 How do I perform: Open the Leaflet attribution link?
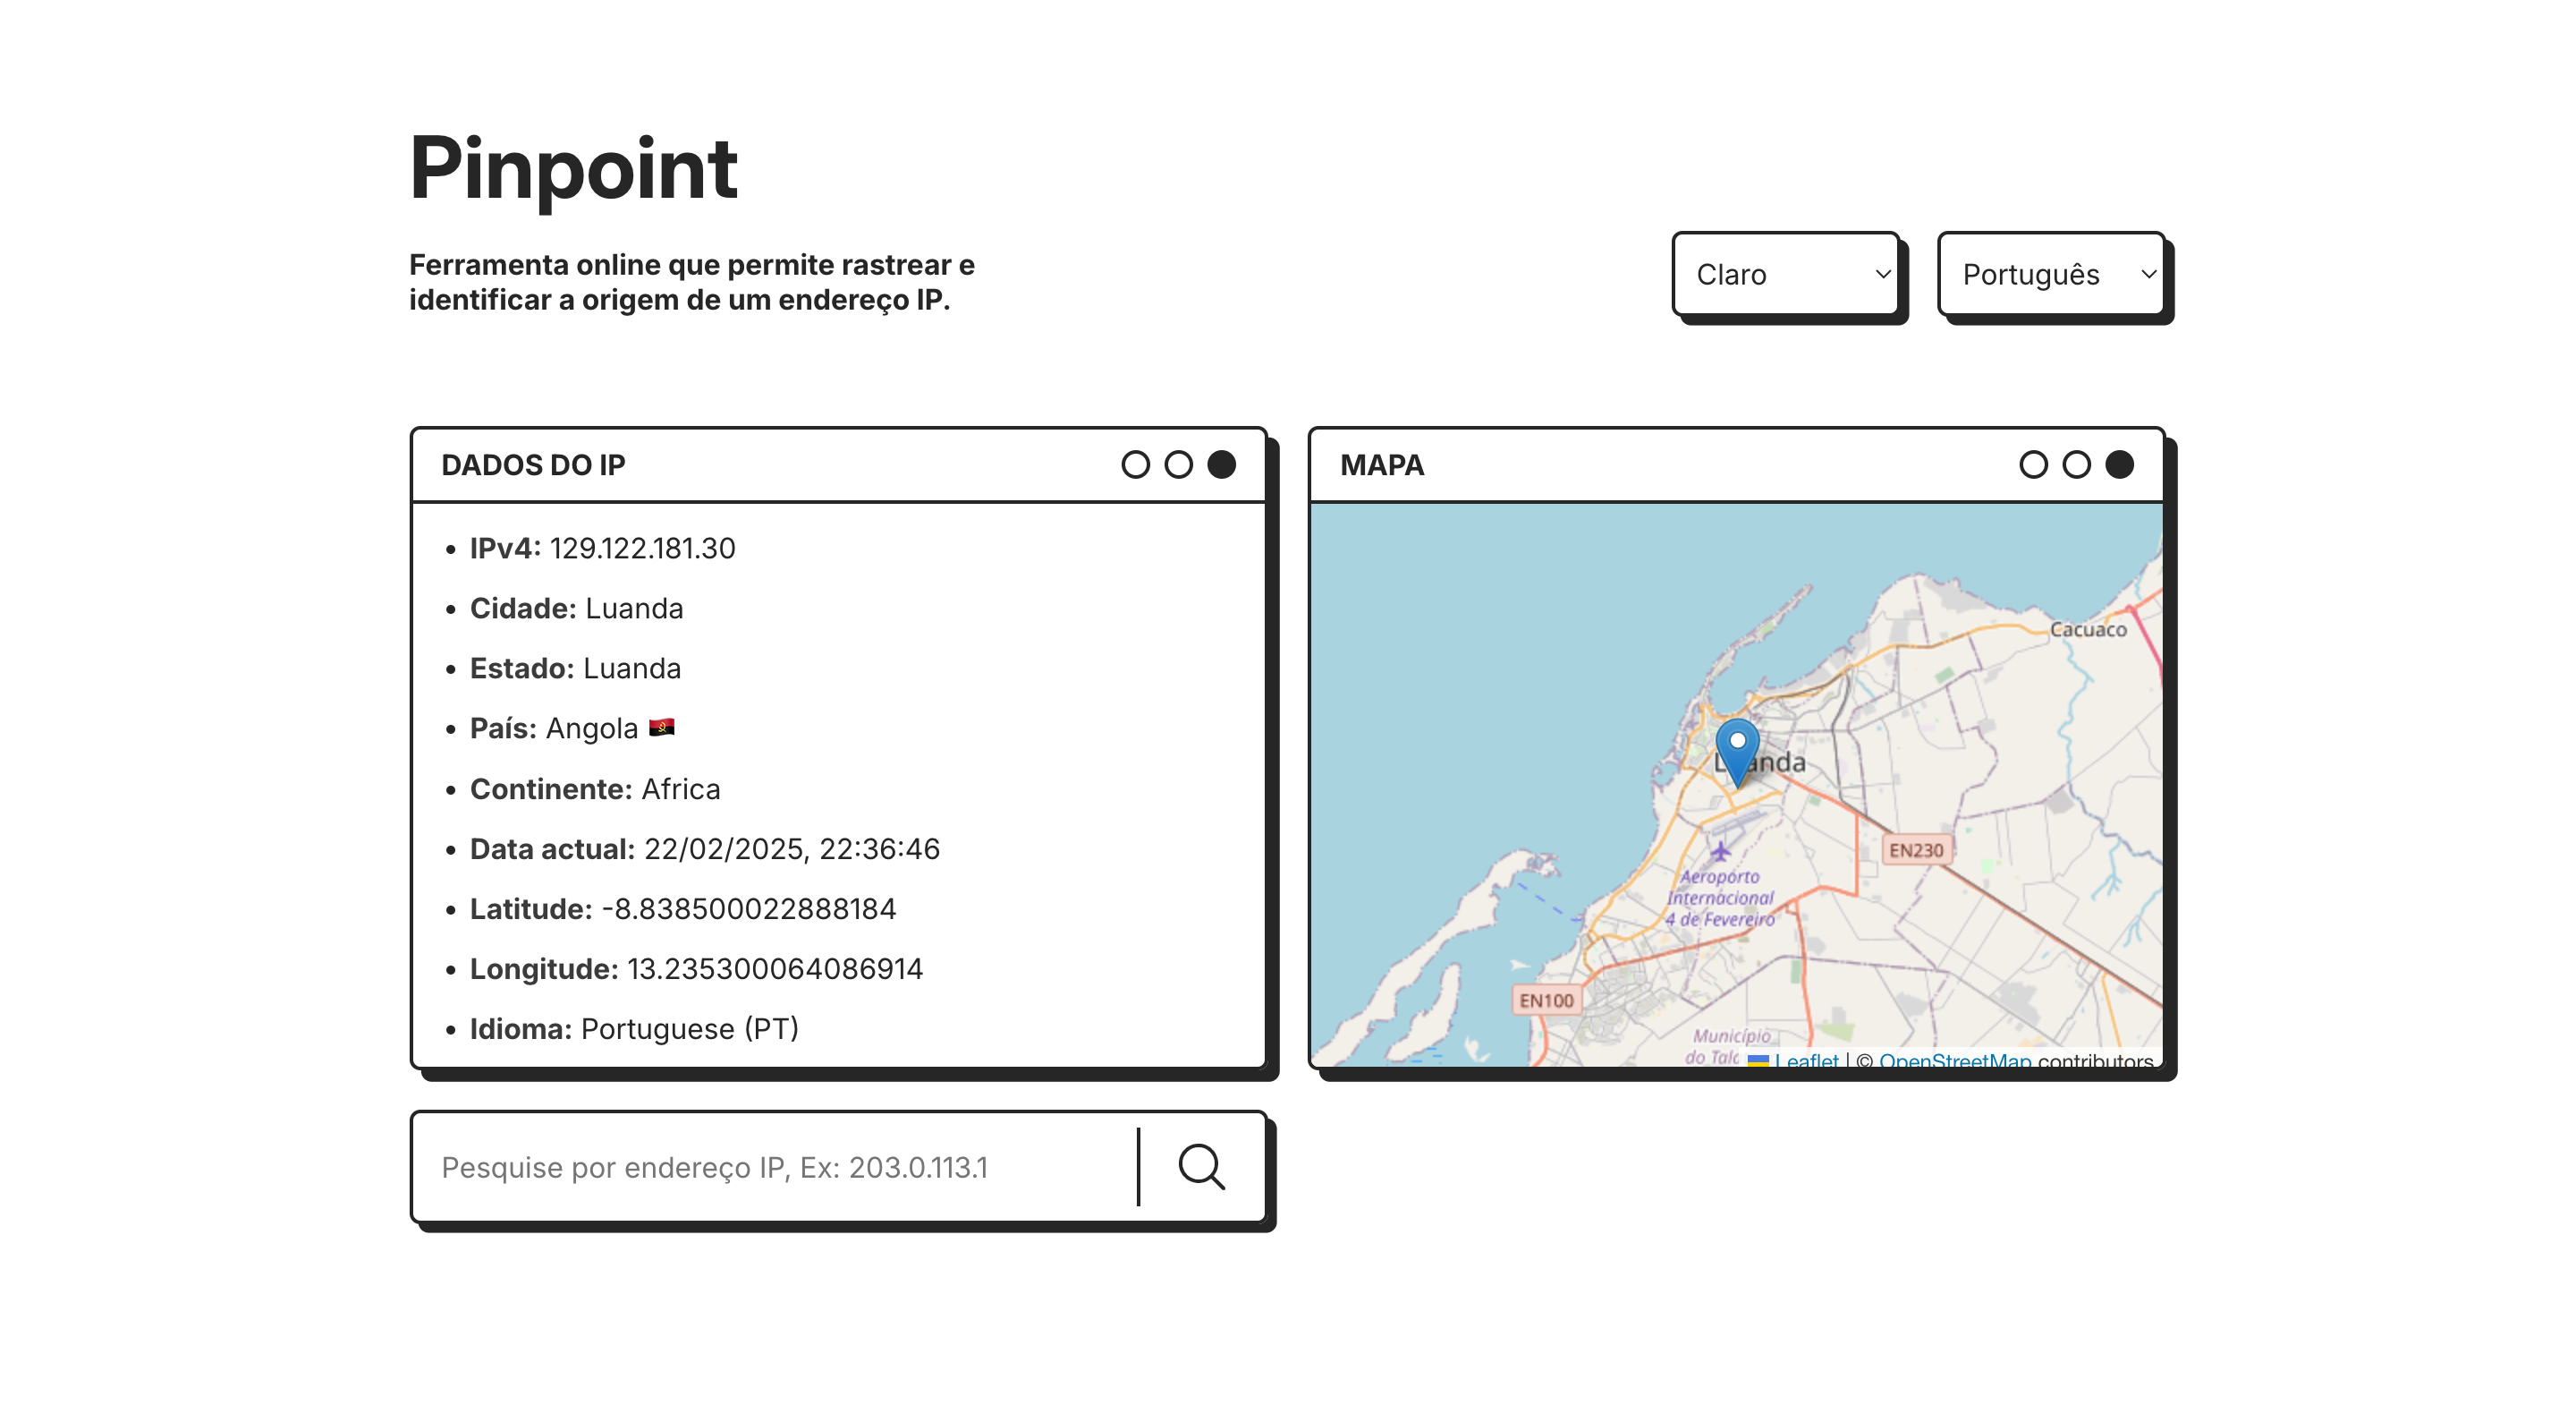(x=1806, y=1060)
